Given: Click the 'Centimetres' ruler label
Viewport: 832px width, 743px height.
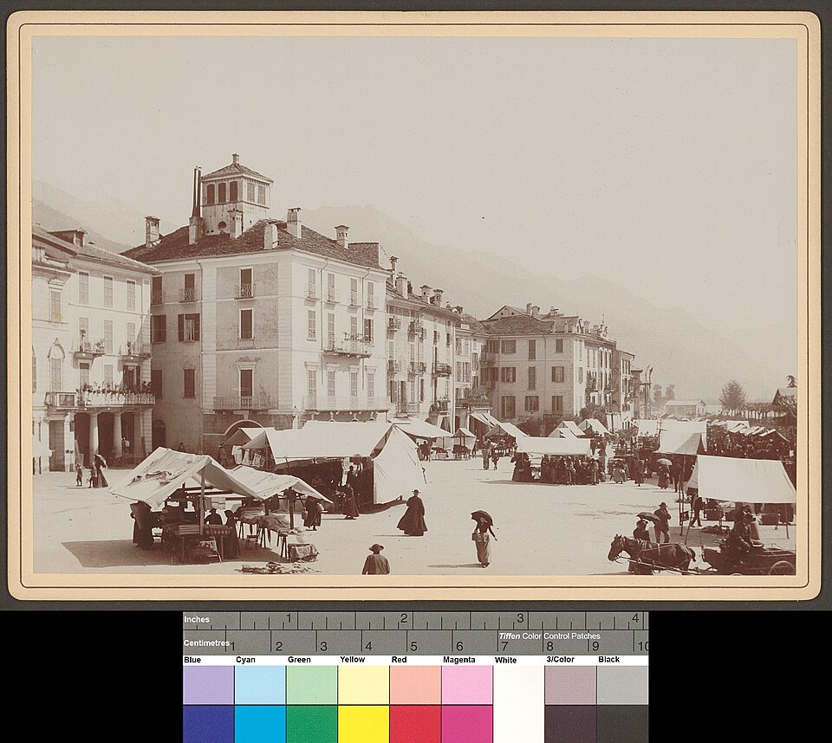Looking at the screenshot, I should coord(206,643).
